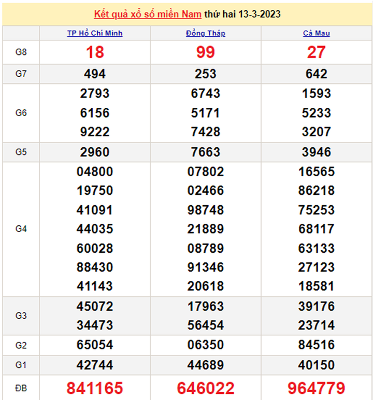The width and height of the screenshot is (373, 400).
Task: Click G4 number 98748
Action: pos(206,210)
